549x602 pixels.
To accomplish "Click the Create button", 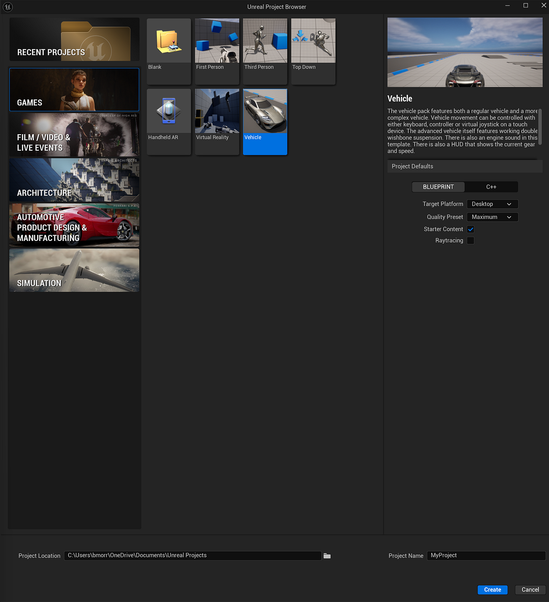I will pyautogui.click(x=492, y=590).
